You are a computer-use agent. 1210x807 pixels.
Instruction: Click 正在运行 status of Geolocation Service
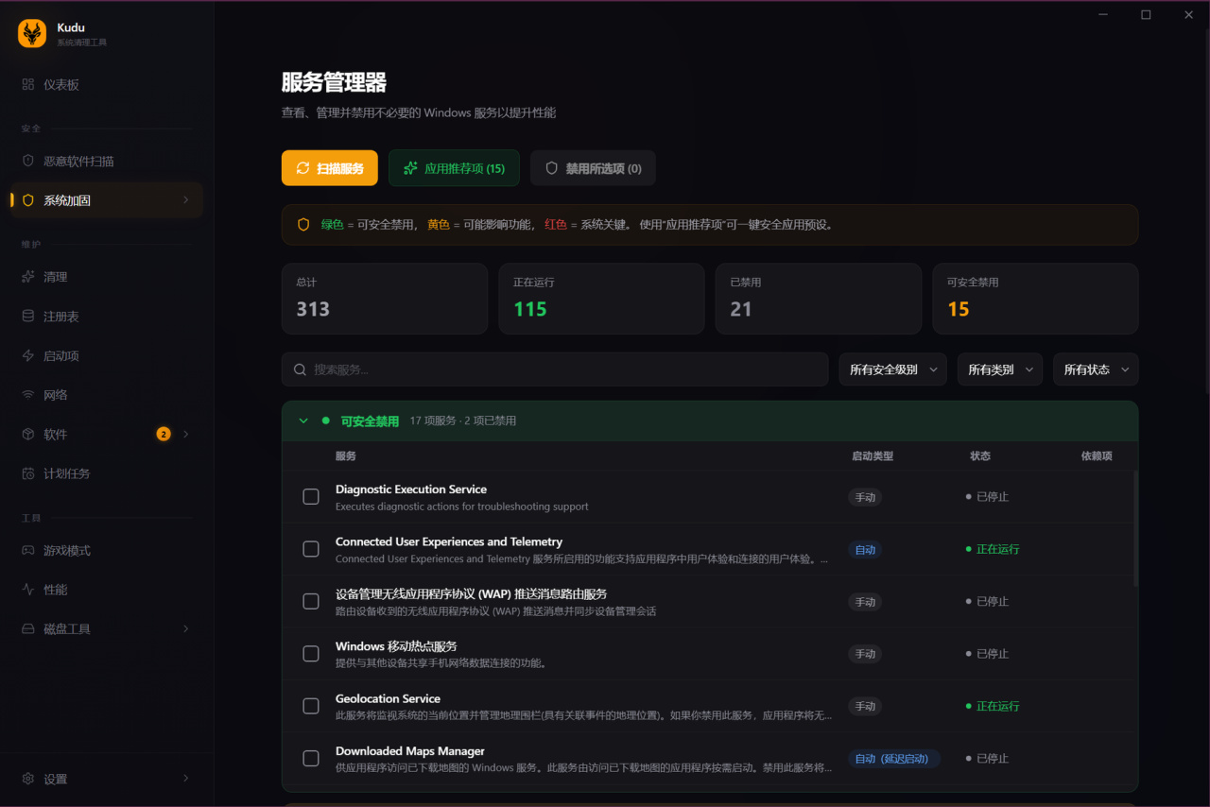993,706
